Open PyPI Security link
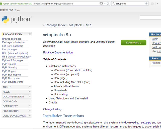Image resolution: width=161 pixels, height=129 pixels. [10, 67]
